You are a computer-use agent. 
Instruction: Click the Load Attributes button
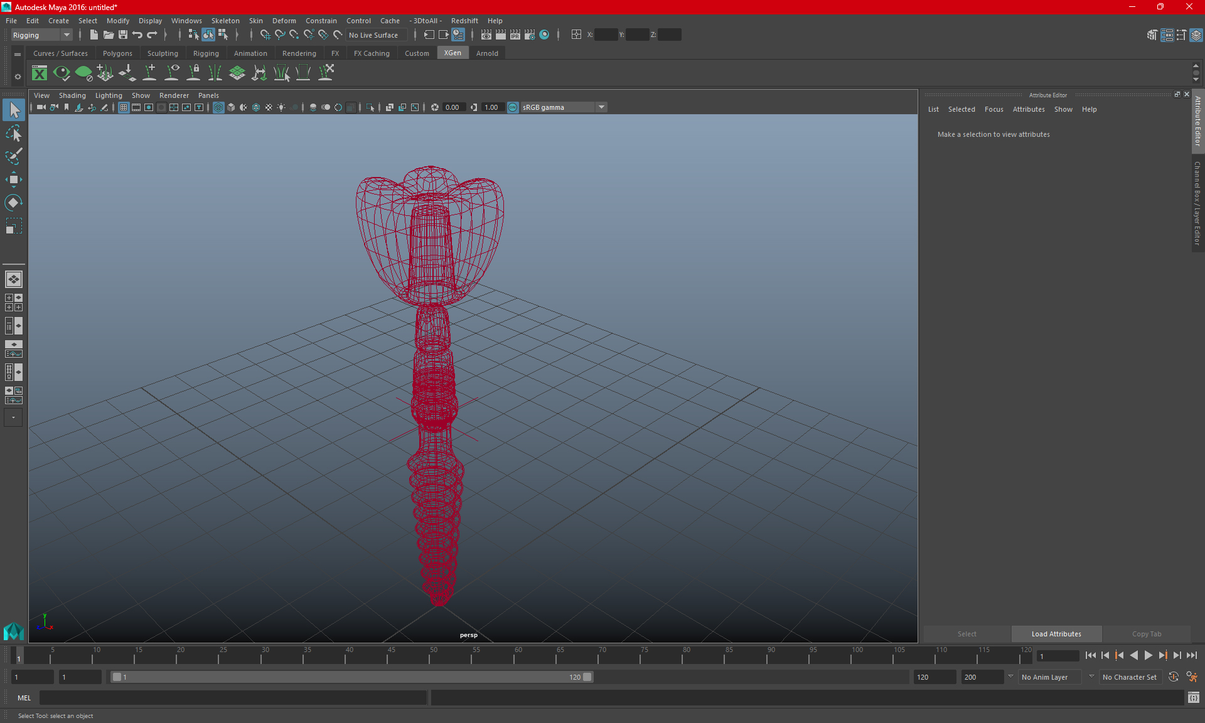pyautogui.click(x=1056, y=634)
